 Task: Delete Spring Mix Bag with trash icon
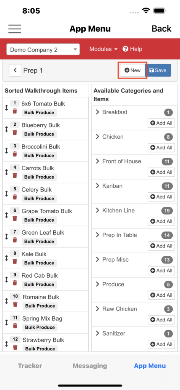16,326
